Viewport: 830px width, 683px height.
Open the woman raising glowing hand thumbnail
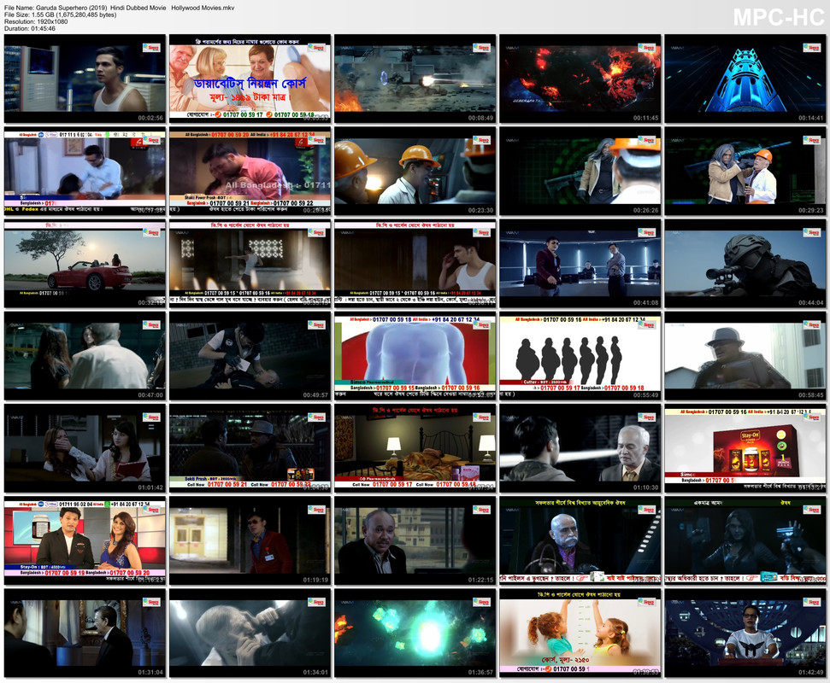coord(745,540)
